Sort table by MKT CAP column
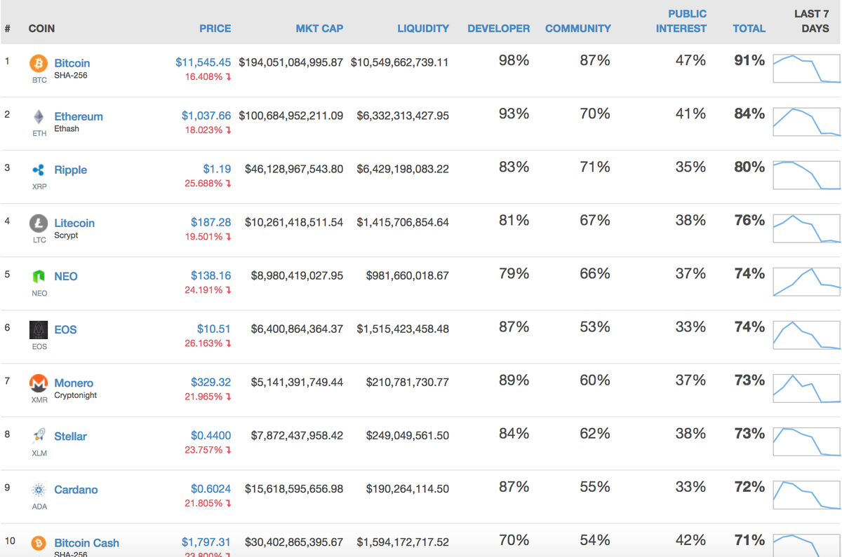Image resolution: width=842 pixels, height=557 pixels. point(319,29)
